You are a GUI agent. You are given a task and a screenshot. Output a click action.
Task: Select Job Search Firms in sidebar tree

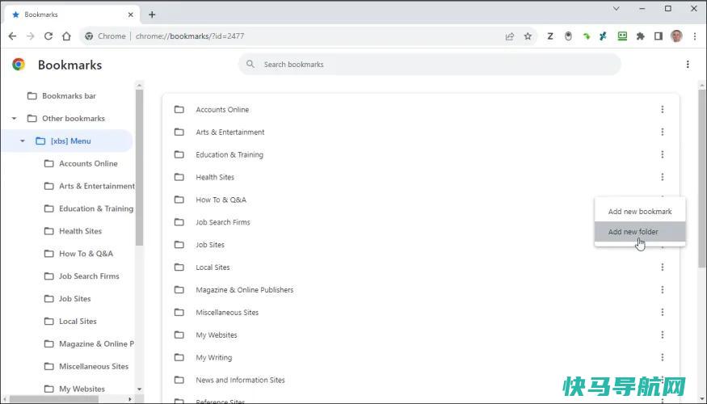(x=89, y=276)
